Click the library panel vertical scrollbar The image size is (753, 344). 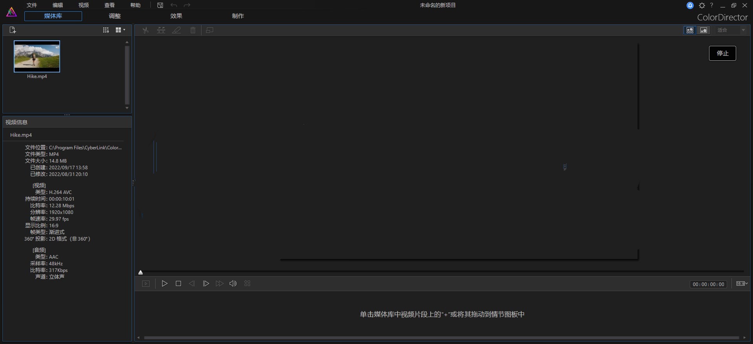pyautogui.click(x=127, y=74)
